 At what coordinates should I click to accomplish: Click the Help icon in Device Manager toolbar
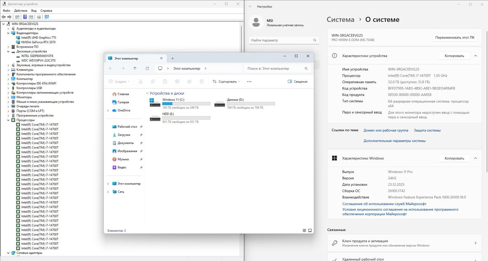click(25, 17)
